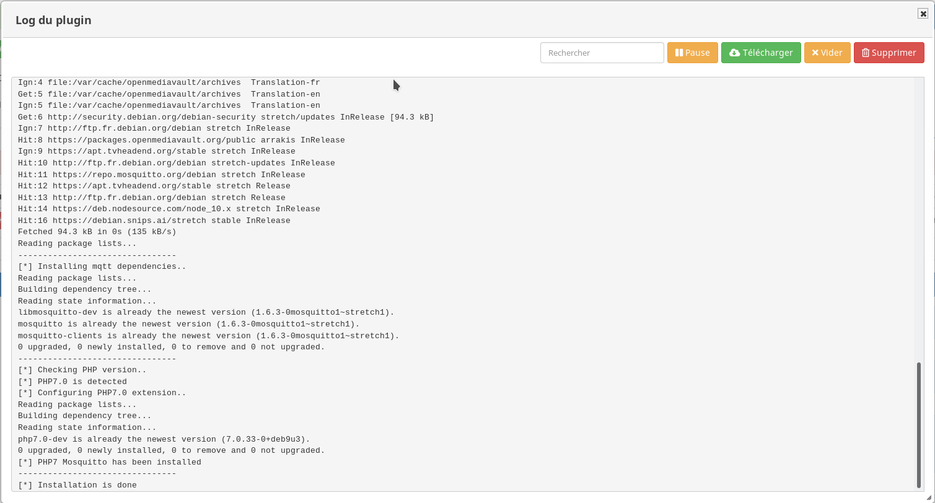Viewport: 935px width, 503px height.
Task: Click the libmosquitto-dev newest version line
Action: click(x=206, y=312)
